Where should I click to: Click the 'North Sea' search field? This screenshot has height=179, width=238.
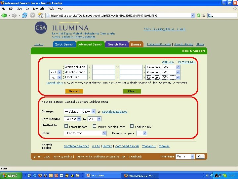point(76,77)
